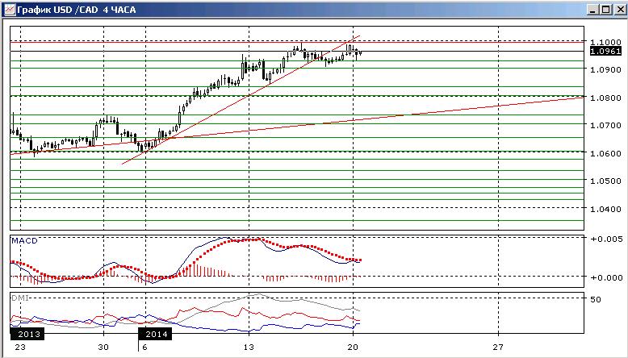Click the window title 'График USD /CAD 4 ЧАСА'
Screen dimensions: 628x358
[x=77, y=10]
